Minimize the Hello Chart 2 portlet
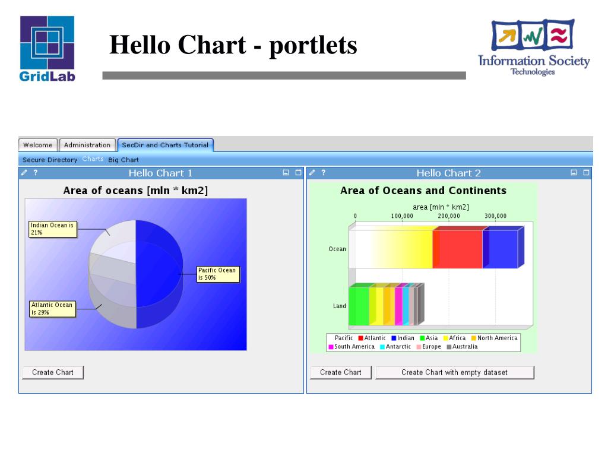The image size is (608, 456). [574, 173]
